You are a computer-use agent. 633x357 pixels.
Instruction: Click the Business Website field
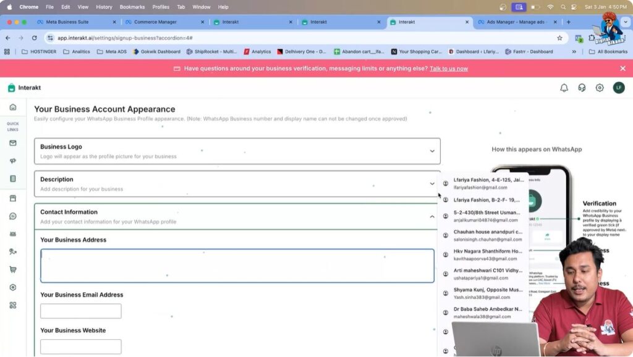(81, 346)
